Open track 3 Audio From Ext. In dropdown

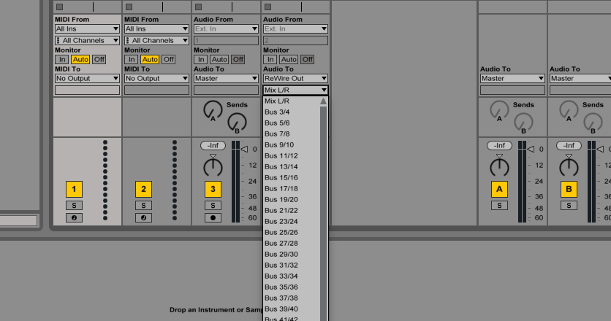coord(226,28)
